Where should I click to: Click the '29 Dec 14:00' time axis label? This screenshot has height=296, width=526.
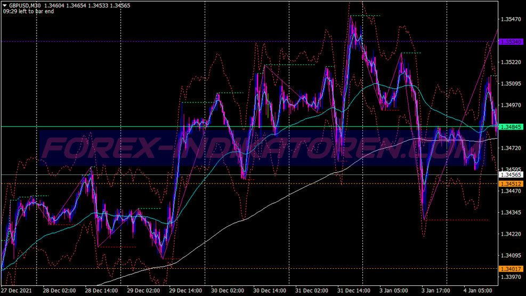pyautogui.click(x=185, y=291)
